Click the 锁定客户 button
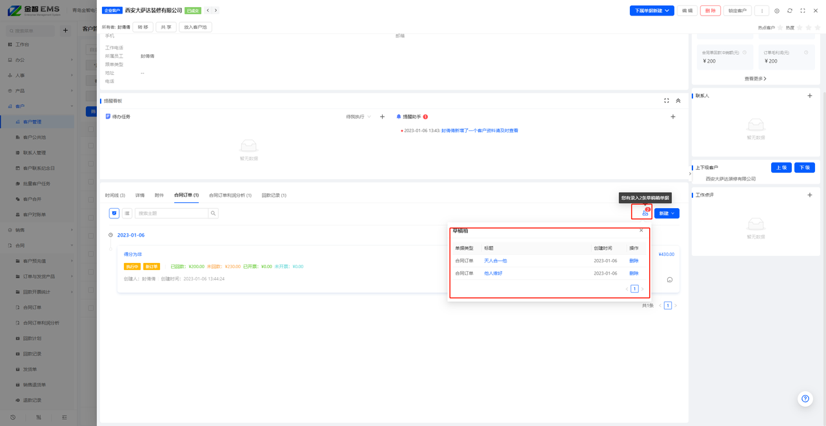Viewport: 826px width, 426px height. click(737, 11)
